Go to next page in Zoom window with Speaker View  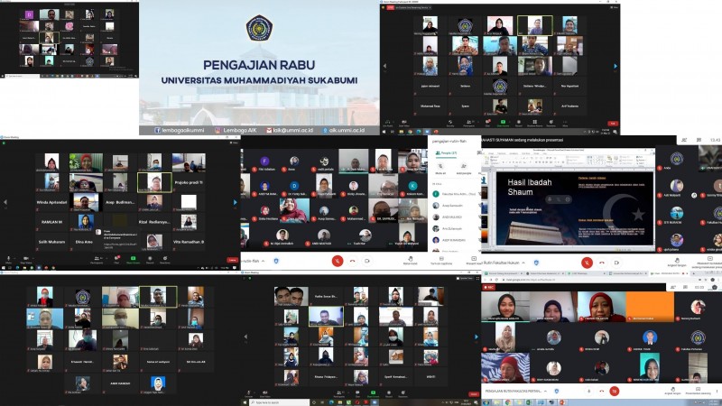[x=477, y=337]
